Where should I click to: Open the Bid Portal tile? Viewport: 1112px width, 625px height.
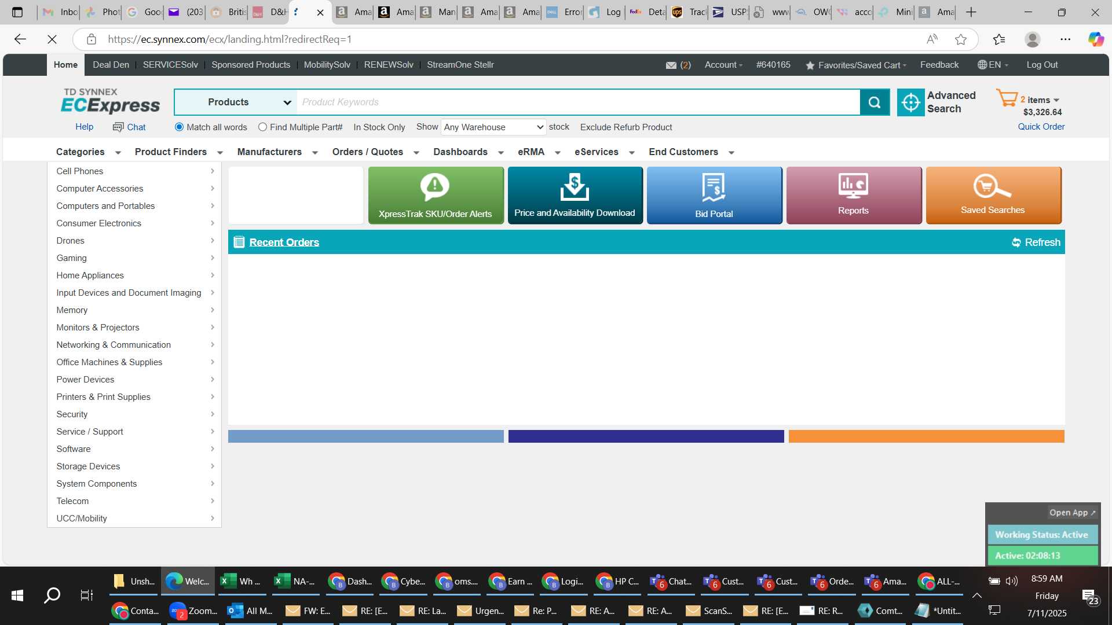click(x=714, y=195)
